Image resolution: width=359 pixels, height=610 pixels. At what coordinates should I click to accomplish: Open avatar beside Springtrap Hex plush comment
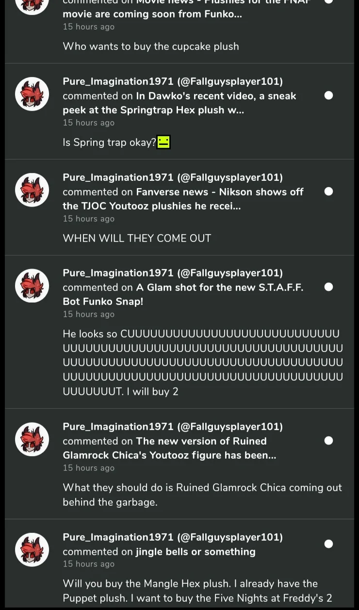pos(32,94)
